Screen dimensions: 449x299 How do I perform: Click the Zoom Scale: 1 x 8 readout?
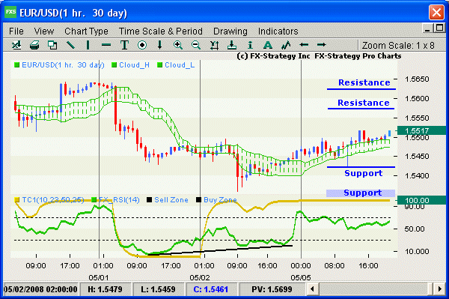point(398,45)
